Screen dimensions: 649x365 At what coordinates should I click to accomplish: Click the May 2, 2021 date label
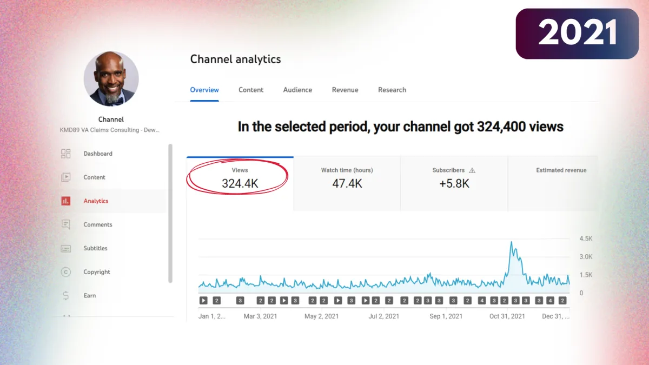click(322, 316)
